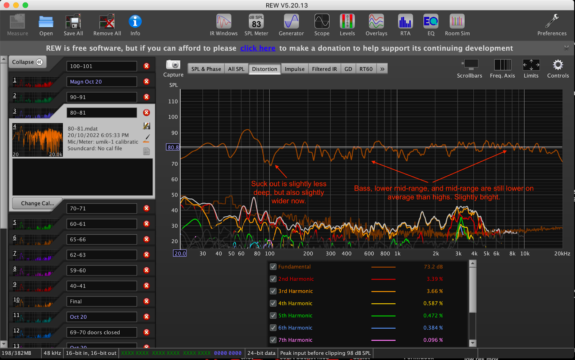Switch to the Impulse tab

tap(294, 69)
